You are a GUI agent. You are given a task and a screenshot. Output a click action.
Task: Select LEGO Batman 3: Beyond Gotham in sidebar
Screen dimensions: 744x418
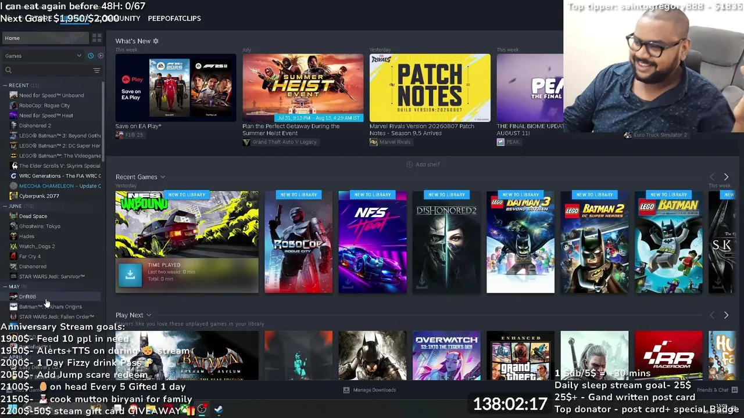pos(60,135)
